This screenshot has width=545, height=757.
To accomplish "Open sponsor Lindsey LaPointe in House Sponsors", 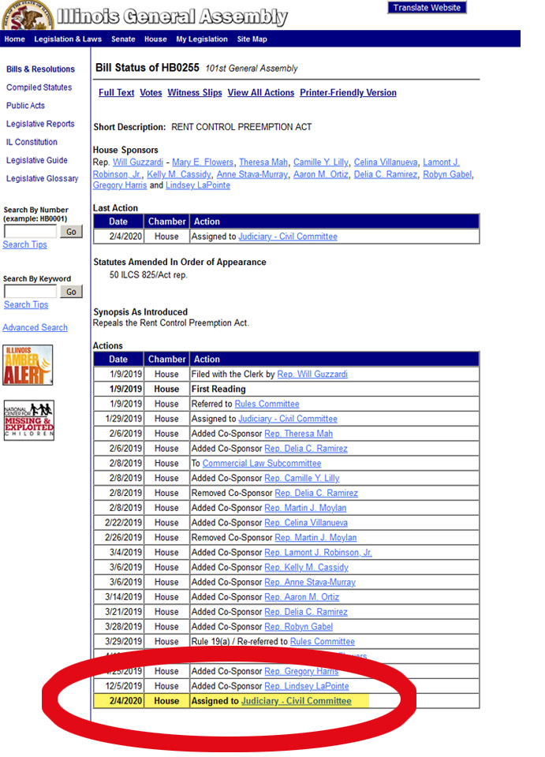I will click(x=198, y=185).
